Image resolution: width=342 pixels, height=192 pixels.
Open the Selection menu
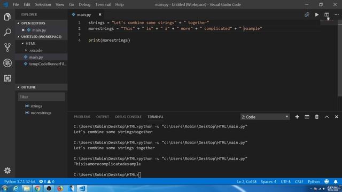coord(43,5)
